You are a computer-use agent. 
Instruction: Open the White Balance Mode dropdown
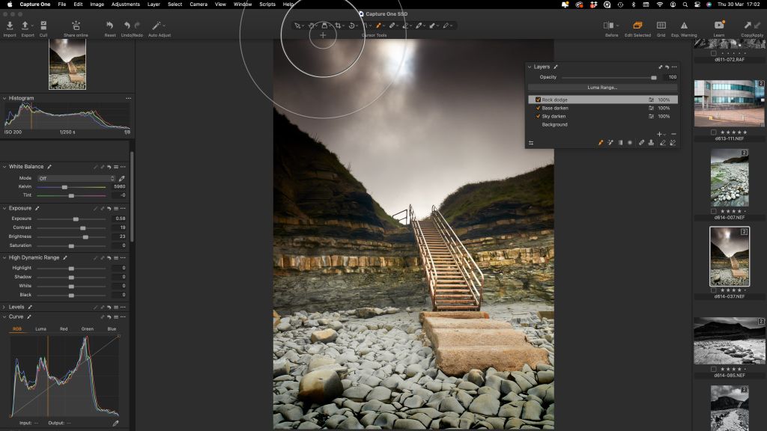(77, 178)
